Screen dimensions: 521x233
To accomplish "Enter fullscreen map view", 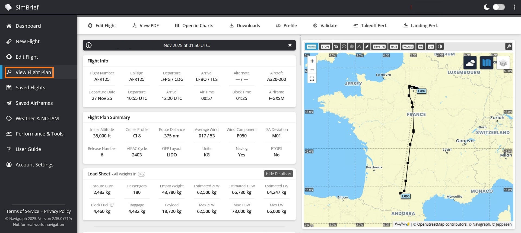I will click(312, 78).
